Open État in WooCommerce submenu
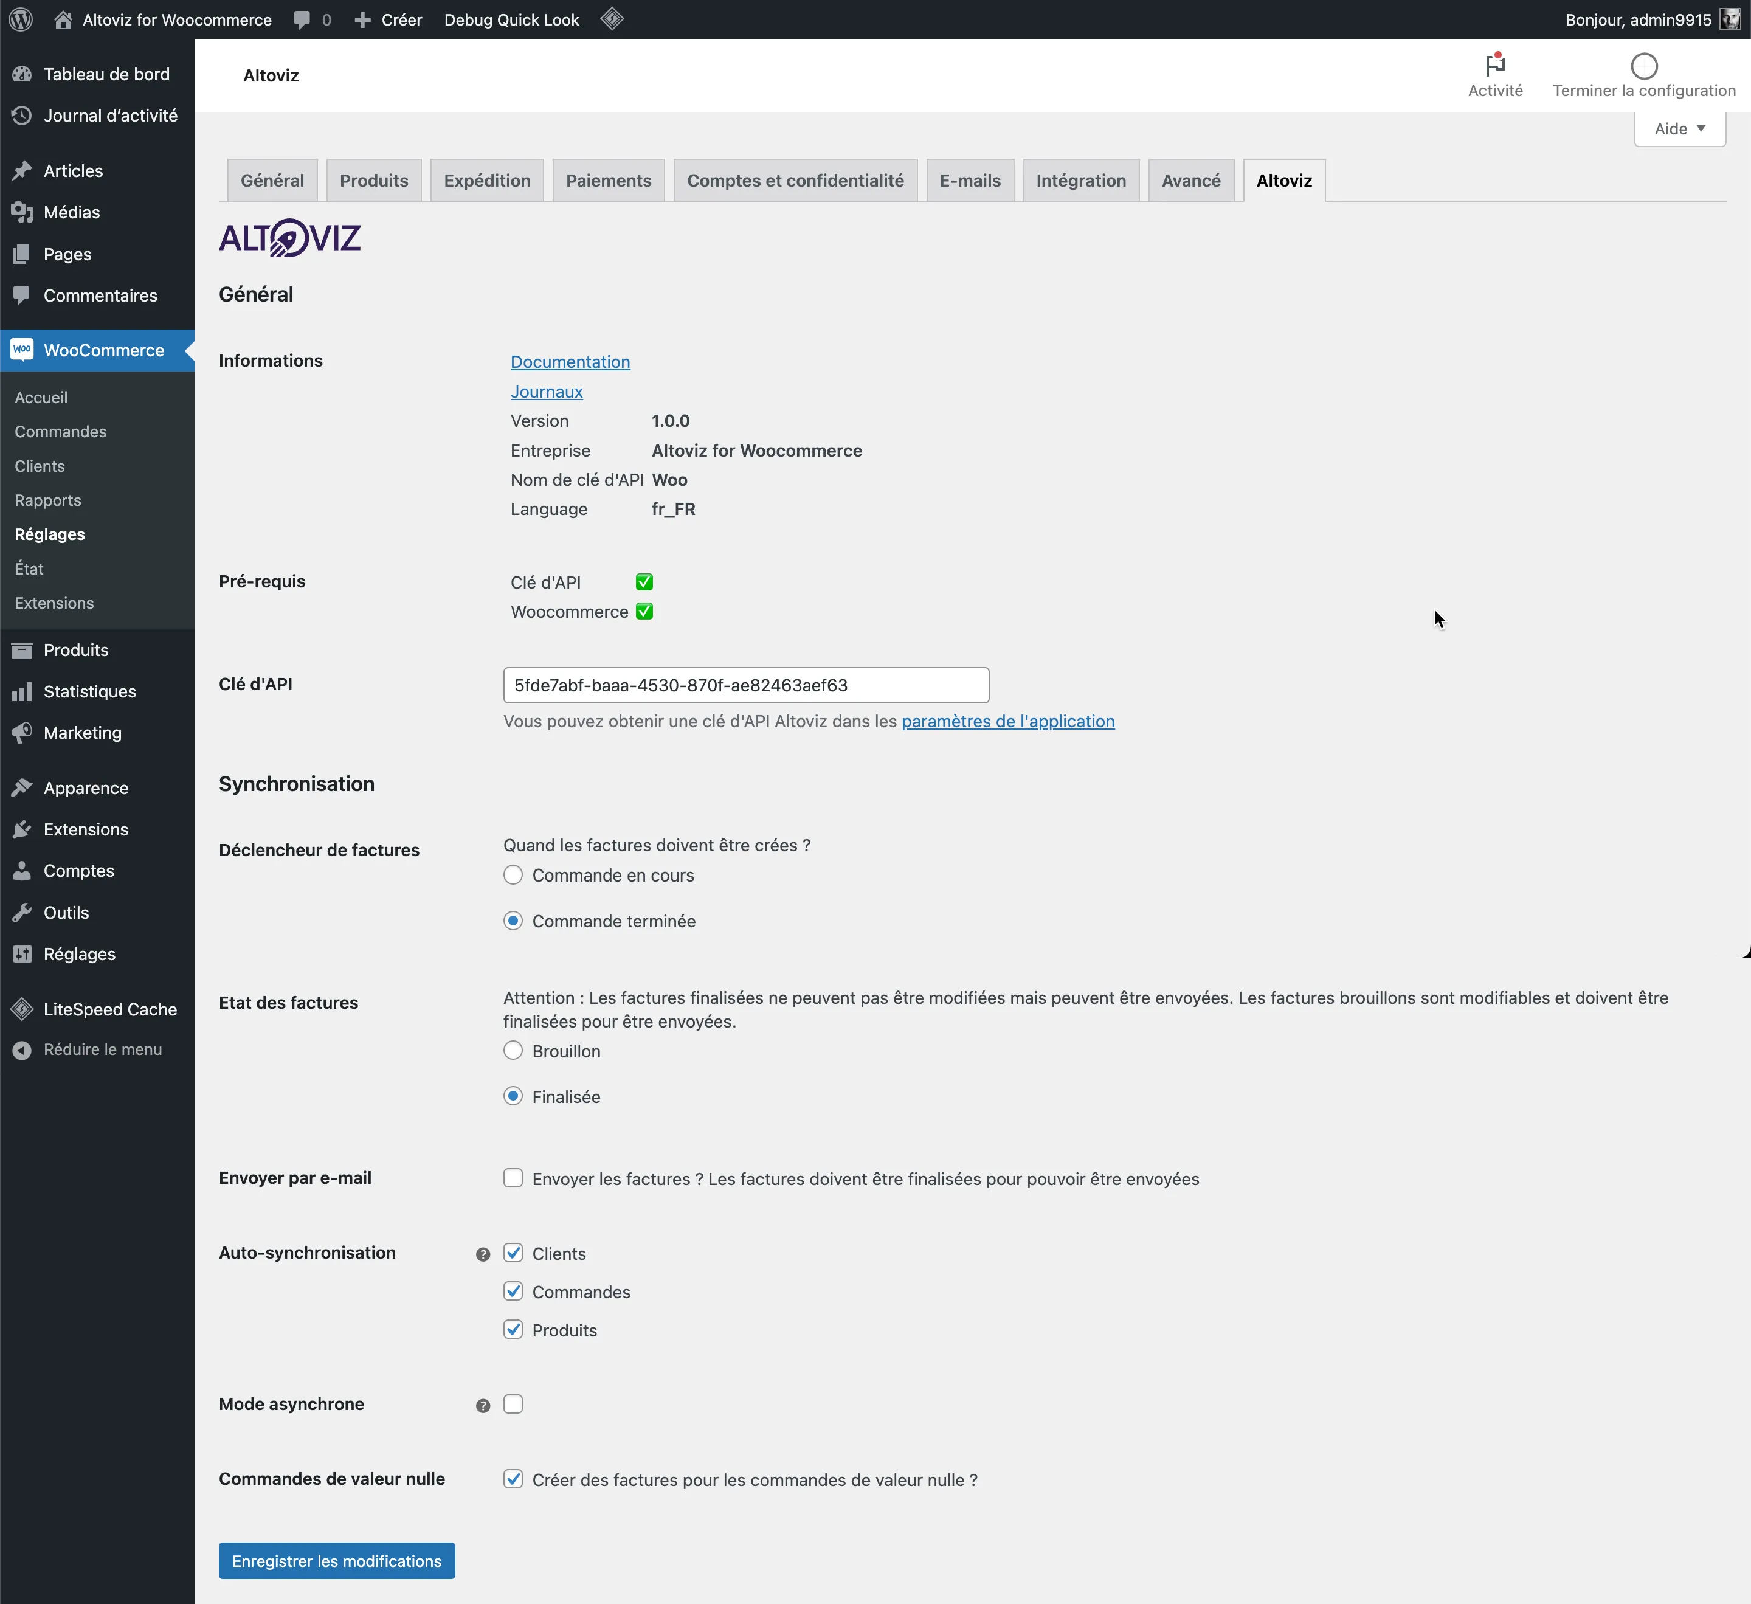The image size is (1751, 1604). click(x=29, y=569)
